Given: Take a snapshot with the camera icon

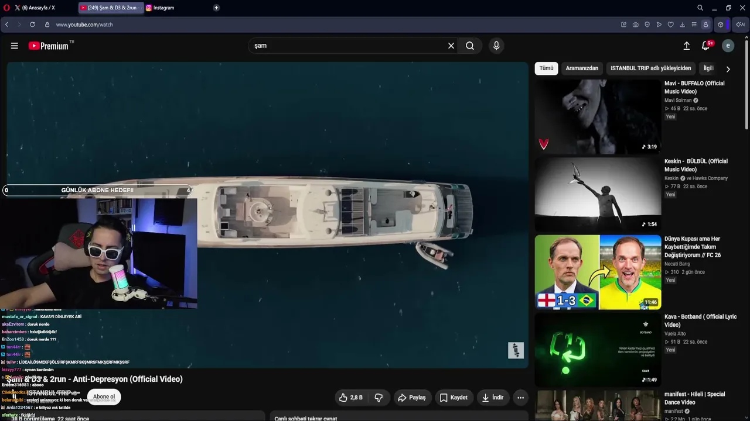Looking at the screenshot, I should [x=636, y=25].
